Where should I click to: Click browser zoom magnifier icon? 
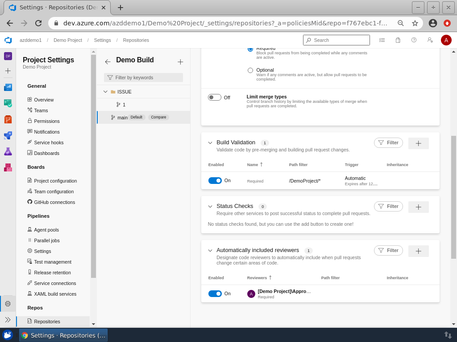(x=401, y=23)
